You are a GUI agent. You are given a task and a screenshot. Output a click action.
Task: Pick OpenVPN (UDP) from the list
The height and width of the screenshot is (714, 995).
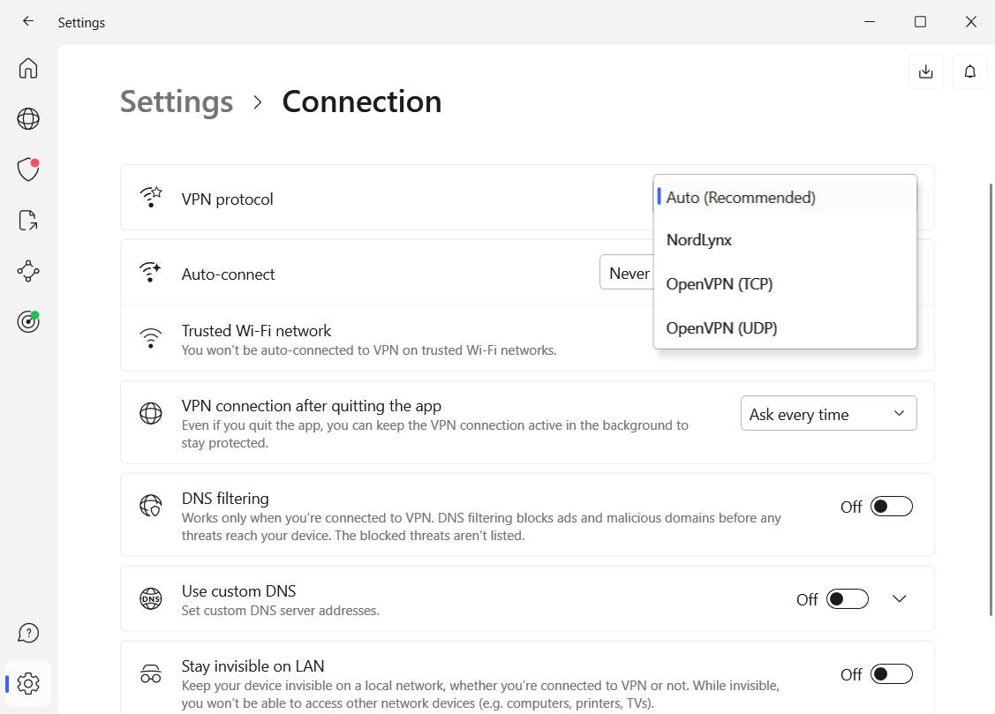click(x=721, y=328)
